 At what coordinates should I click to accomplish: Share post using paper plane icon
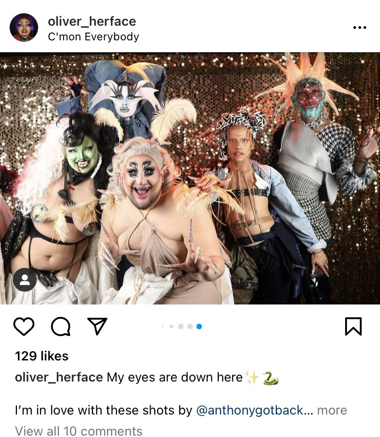coord(97,326)
